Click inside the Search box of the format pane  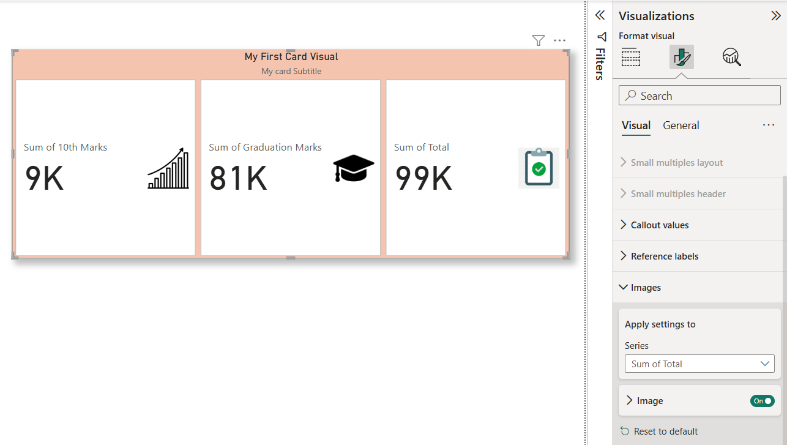[x=699, y=95]
